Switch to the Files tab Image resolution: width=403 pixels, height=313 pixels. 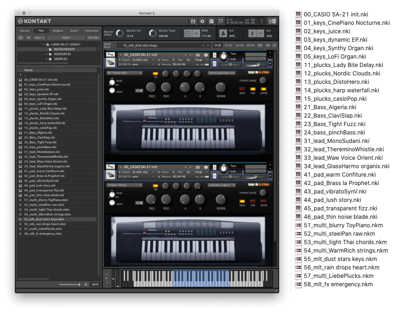(x=41, y=30)
